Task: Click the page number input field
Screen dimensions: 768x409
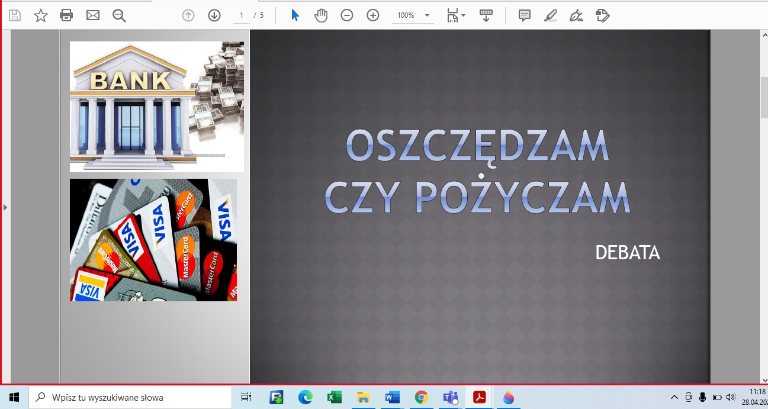Action: (242, 15)
